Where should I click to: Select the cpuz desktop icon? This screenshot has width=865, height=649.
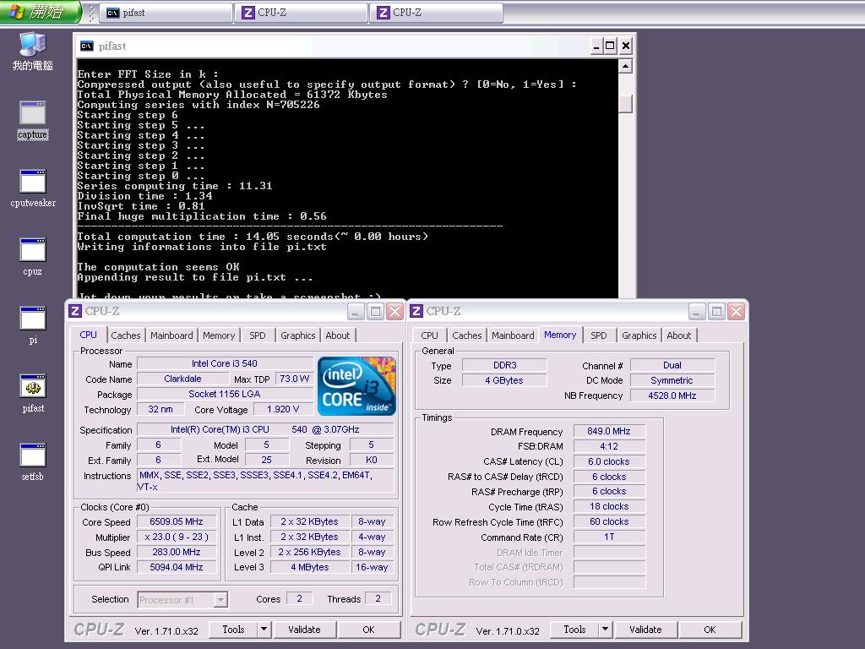point(33,257)
